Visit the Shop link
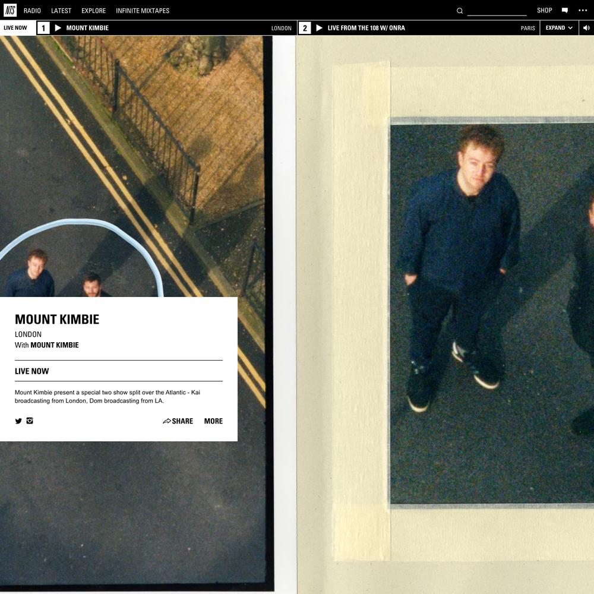 (544, 11)
